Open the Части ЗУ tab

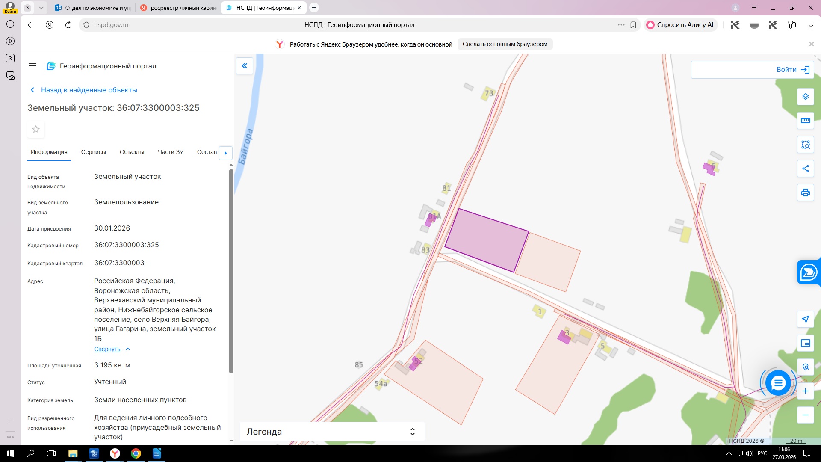pyautogui.click(x=170, y=152)
